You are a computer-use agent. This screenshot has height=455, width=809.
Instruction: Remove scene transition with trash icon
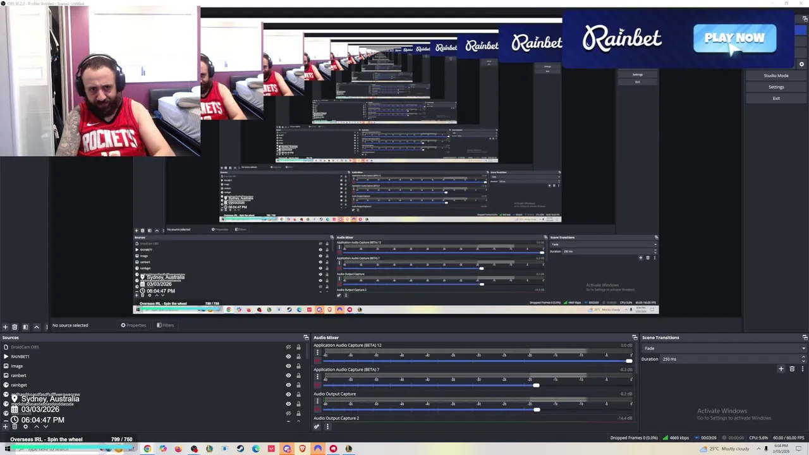[x=792, y=369]
